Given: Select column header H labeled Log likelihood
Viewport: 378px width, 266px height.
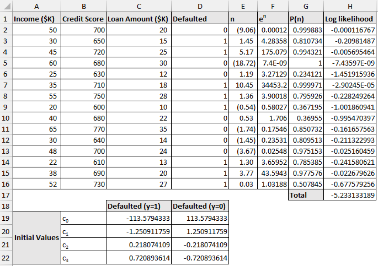Looking at the screenshot, I should click(349, 5).
